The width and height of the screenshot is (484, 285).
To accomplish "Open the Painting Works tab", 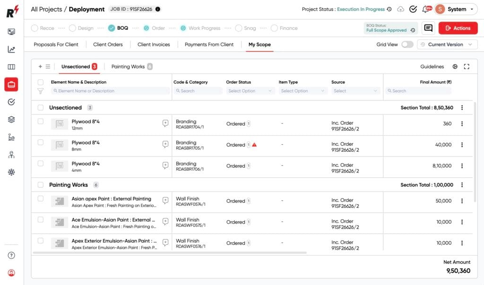I will click(128, 66).
